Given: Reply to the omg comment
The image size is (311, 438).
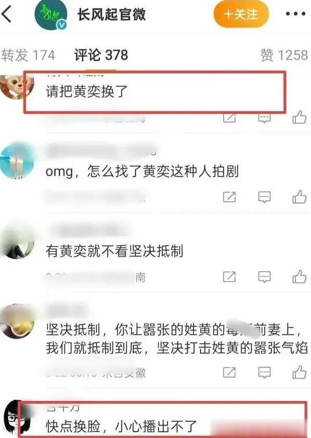Looking at the screenshot, I should click(264, 197).
